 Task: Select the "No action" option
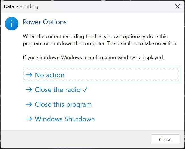click(50, 75)
